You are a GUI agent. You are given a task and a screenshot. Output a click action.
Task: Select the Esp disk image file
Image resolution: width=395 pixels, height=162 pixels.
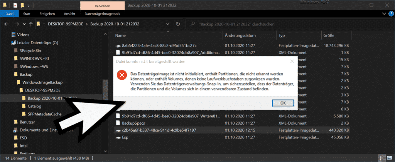click(x=125, y=137)
